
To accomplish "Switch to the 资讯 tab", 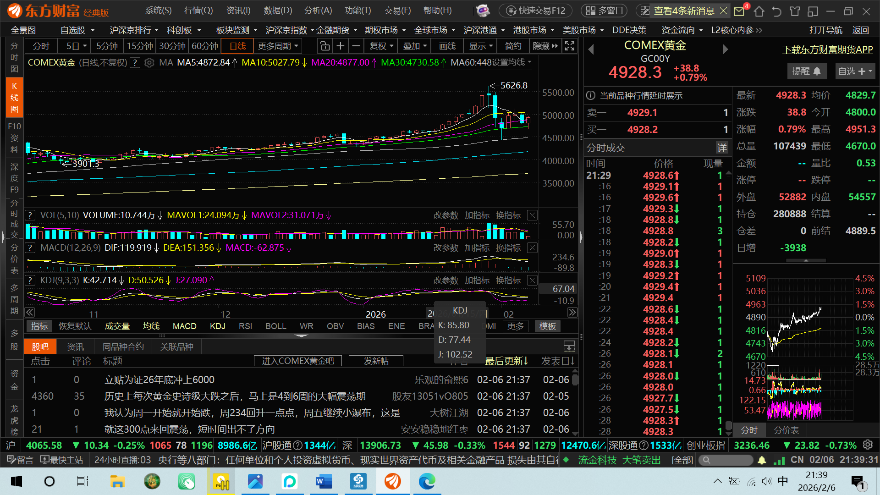I will click(75, 347).
